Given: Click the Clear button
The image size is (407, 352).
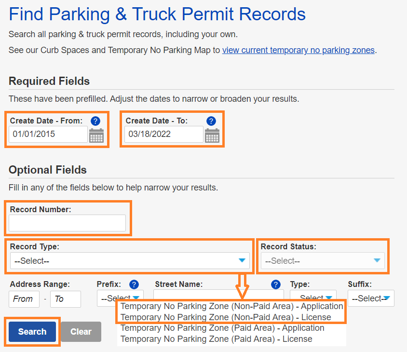Looking at the screenshot, I should pos(81,332).
